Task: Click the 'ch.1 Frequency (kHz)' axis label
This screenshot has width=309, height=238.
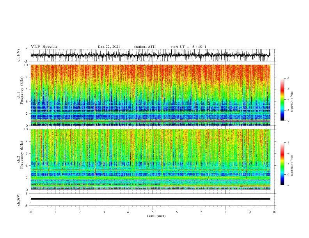Action: [x=21, y=90]
